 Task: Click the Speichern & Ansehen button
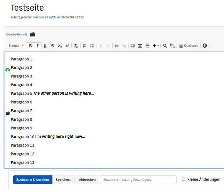33,180
